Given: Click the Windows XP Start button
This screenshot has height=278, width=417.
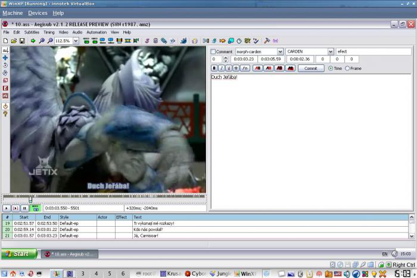Looking at the screenshot, I should [19, 254].
